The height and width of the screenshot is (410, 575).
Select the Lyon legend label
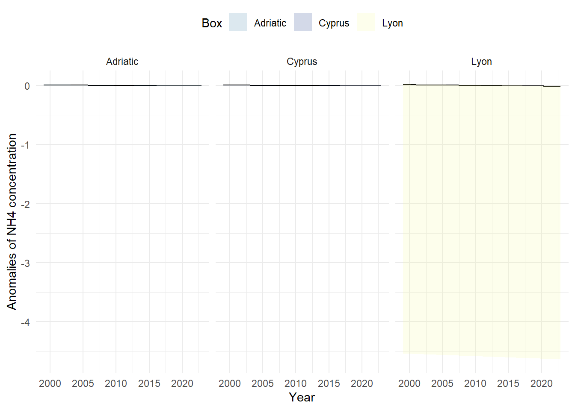(x=392, y=23)
